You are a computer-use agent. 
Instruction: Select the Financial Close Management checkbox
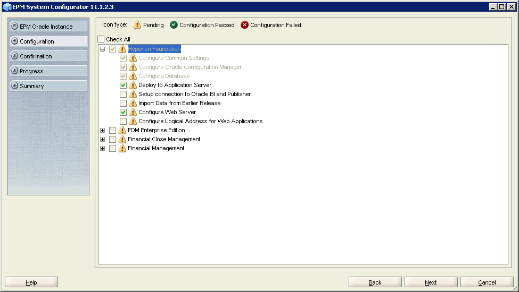point(112,139)
